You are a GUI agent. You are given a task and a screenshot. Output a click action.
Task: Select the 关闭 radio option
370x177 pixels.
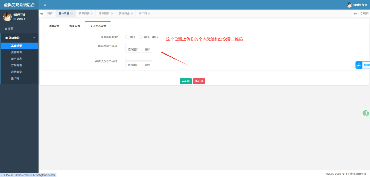tap(127, 37)
